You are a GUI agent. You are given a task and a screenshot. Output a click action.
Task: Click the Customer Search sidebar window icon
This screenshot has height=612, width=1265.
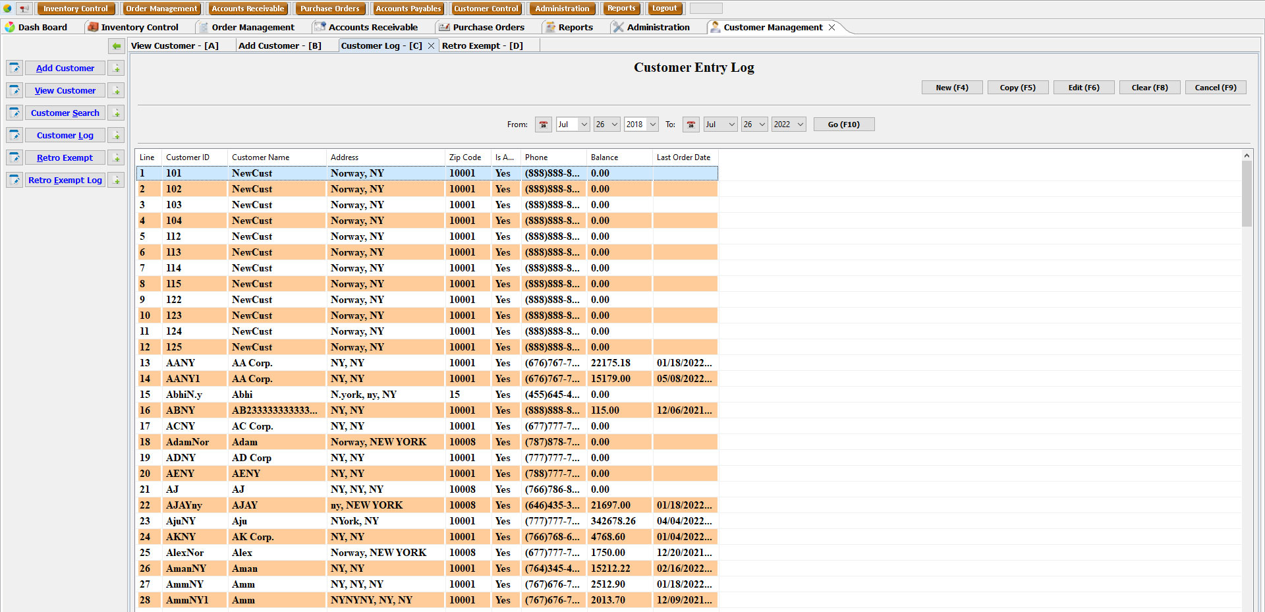(14, 113)
